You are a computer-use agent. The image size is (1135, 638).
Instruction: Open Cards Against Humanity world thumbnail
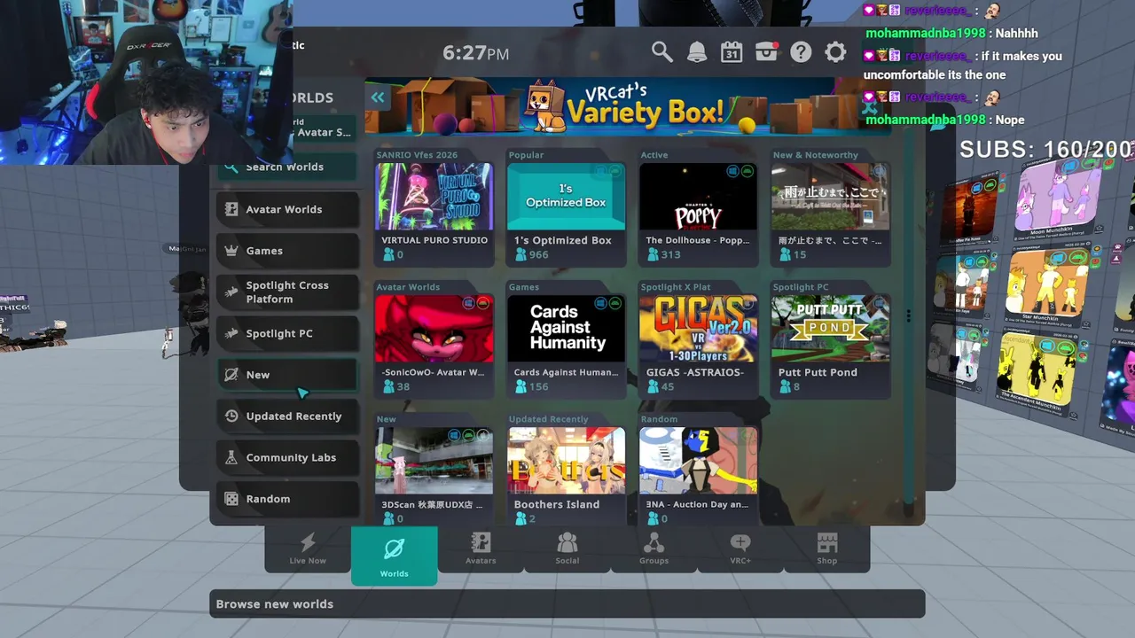566,328
